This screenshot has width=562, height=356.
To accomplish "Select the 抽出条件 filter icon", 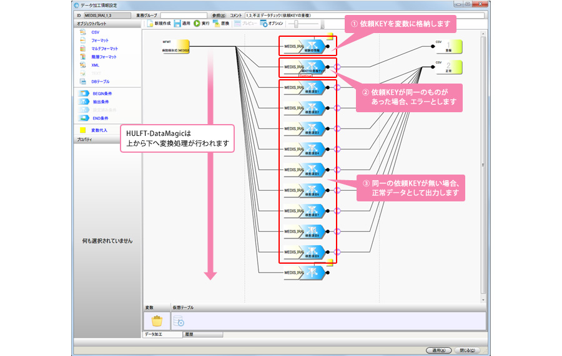I will (x=84, y=102).
